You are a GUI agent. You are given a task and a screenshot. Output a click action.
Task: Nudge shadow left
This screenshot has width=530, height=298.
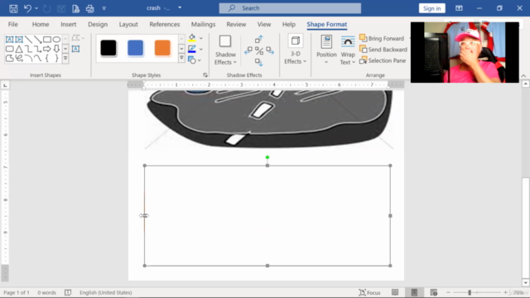(x=248, y=50)
